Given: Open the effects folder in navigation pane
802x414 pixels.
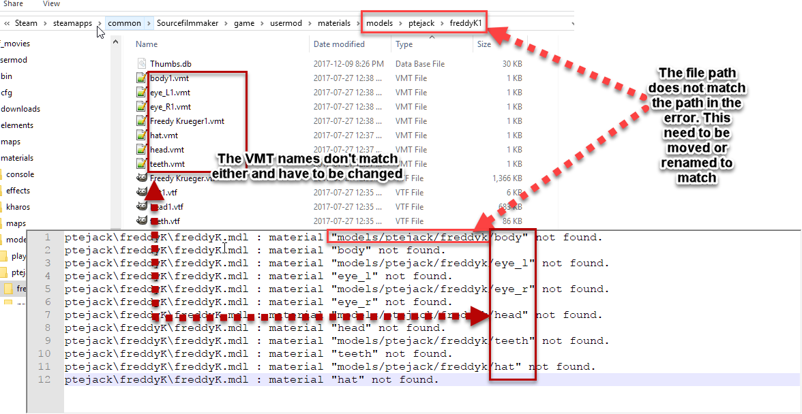Looking at the screenshot, I should coord(18,191).
